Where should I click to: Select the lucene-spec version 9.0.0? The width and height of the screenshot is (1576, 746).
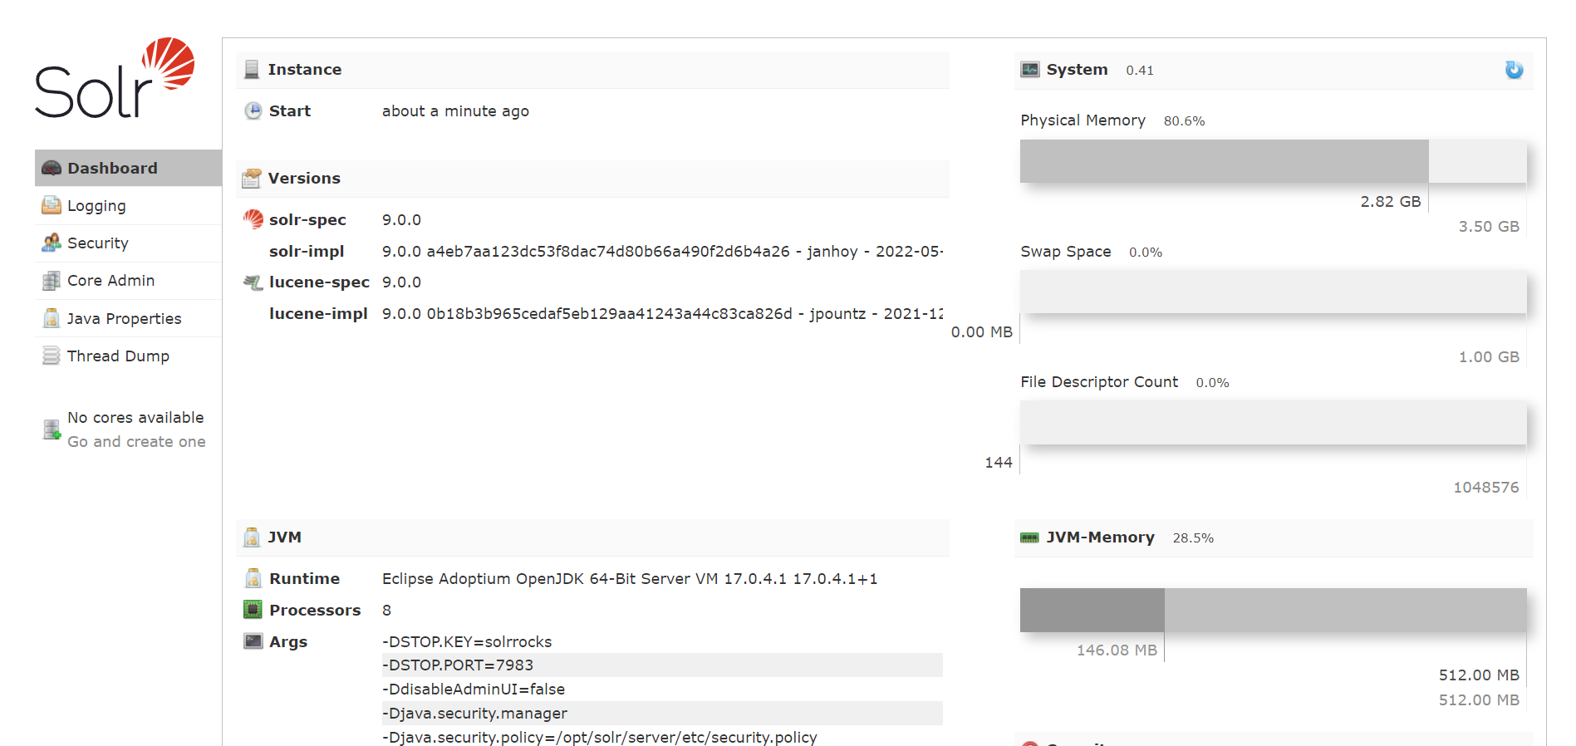[x=401, y=282]
